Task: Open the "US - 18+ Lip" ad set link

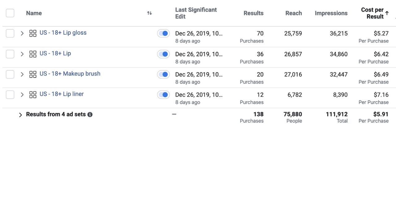Action: pos(55,53)
